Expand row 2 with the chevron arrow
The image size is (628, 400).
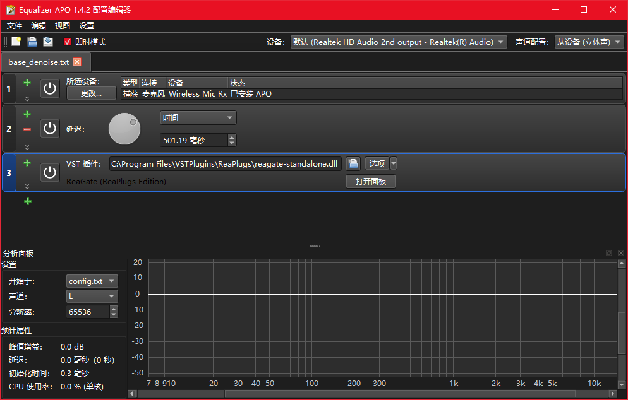27,147
